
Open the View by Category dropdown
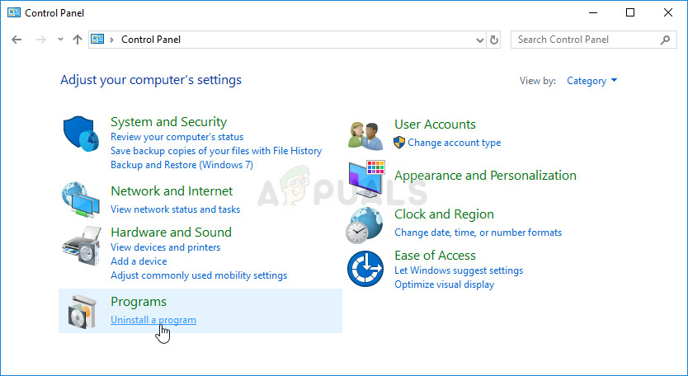(x=592, y=81)
